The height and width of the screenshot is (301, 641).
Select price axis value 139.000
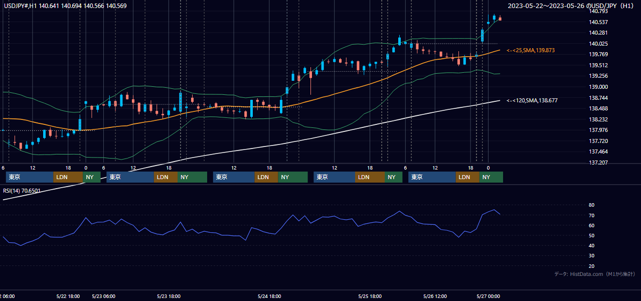click(x=597, y=87)
